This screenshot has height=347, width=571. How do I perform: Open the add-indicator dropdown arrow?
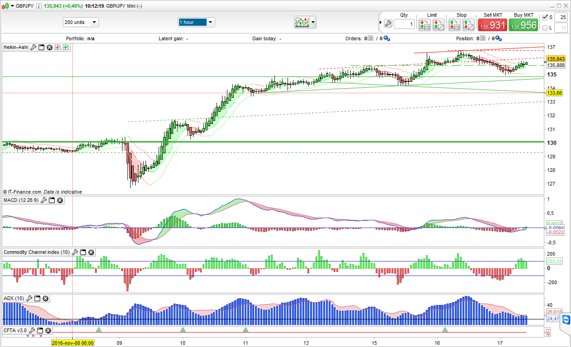coord(313,22)
